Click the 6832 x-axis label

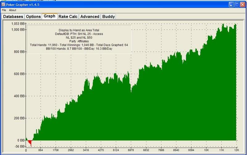(x=146, y=150)
